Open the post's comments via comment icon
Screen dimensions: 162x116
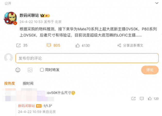coord(49,45)
